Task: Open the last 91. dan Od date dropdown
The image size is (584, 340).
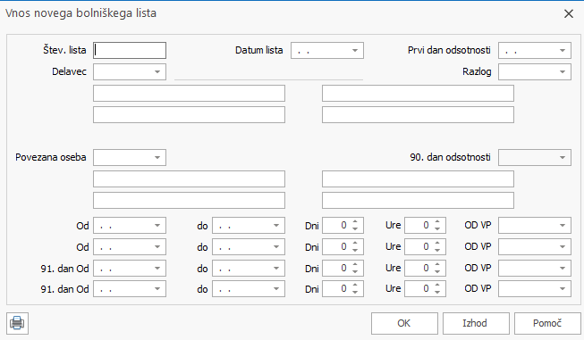Action: click(157, 289)
